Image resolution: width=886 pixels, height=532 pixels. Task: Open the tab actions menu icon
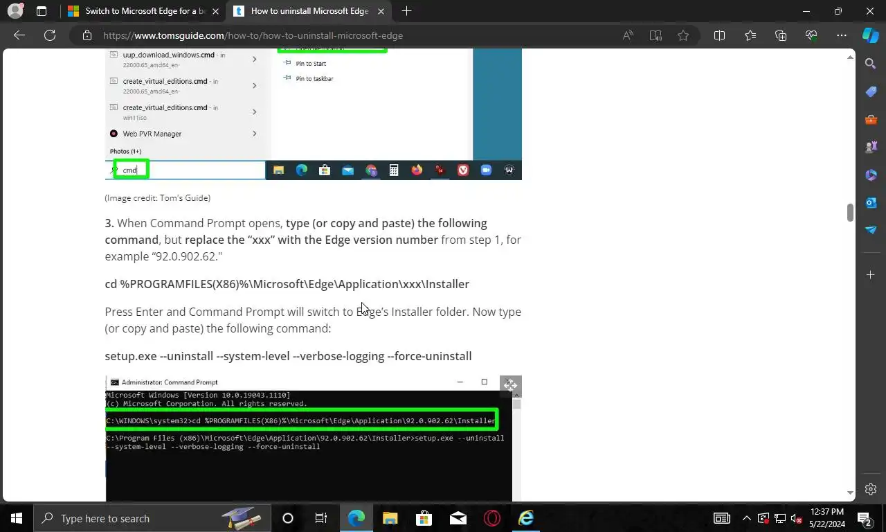[42, 11]
